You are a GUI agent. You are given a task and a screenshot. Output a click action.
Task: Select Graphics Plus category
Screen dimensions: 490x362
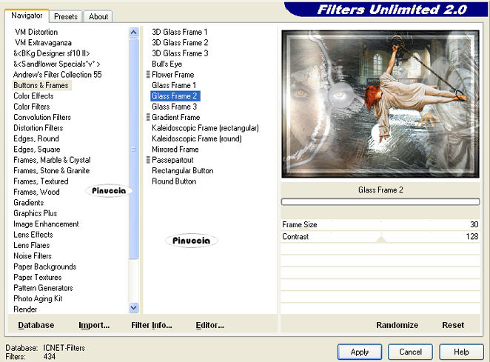[x=36, y=213]
